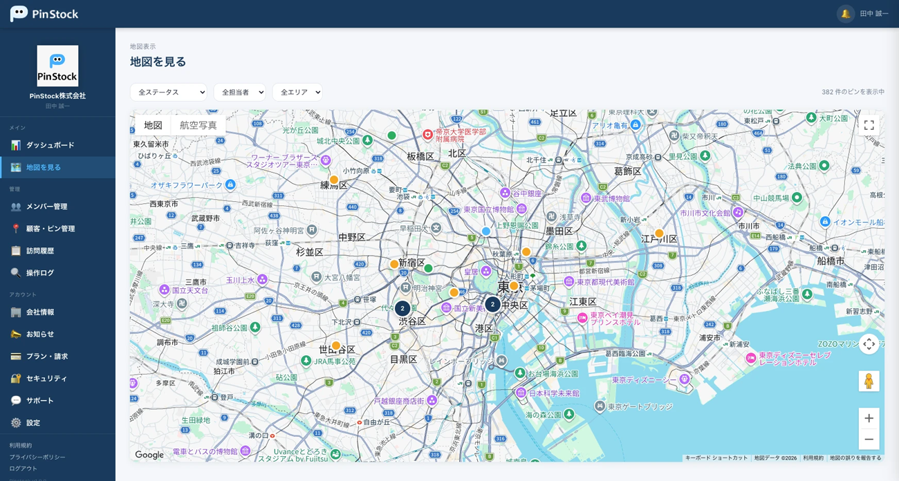Click the orange pin near 秋葉原
Image resolution: width=899 pixels, height=481 pixels.
tap(526, 252)
